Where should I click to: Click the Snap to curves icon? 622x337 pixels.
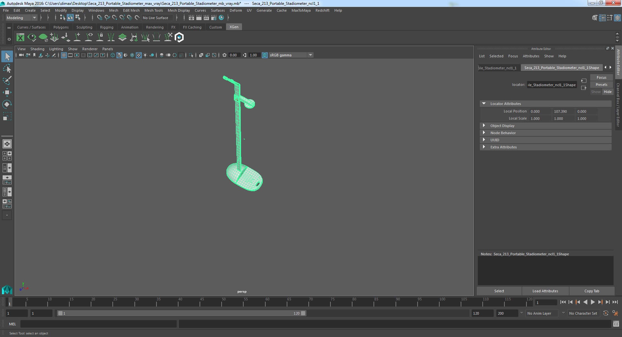pyautogui.click(x=107, y=18)
